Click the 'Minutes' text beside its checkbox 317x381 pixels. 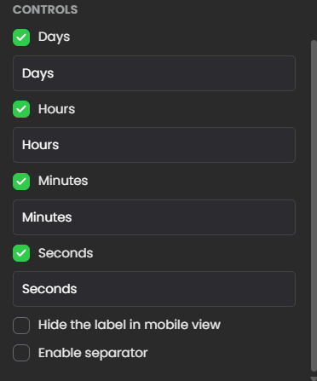tap(63, 181)
